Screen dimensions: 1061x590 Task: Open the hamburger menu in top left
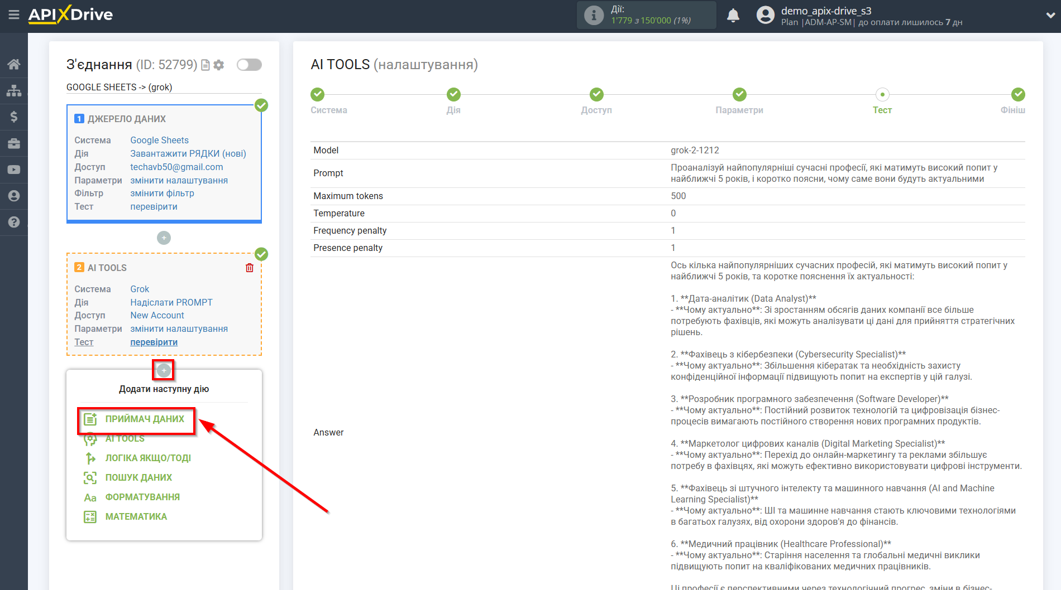pyautogui.click(x=14, y=15)
